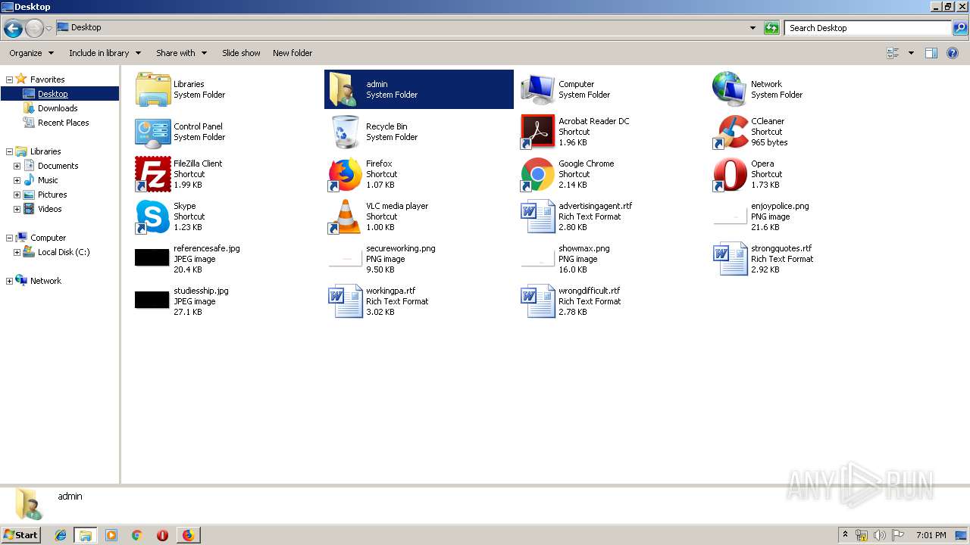The width and height of the screenshot is (970, 545).
Task: Collapse the Libraries tree node
Action: [9, 151]
